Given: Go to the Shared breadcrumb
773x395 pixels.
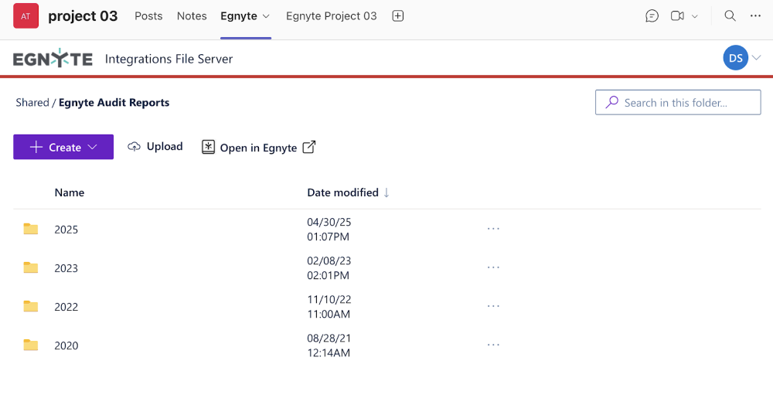Looking at the screenshot, I should tap(32, 103).
